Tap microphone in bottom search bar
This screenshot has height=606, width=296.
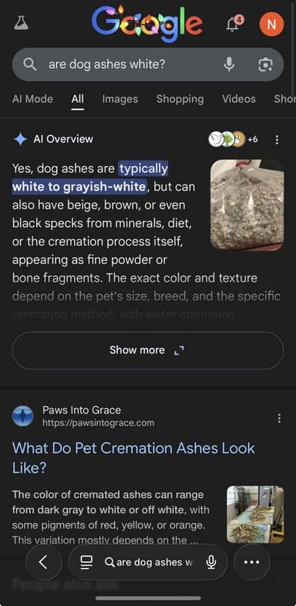click(x=211, y=562)
